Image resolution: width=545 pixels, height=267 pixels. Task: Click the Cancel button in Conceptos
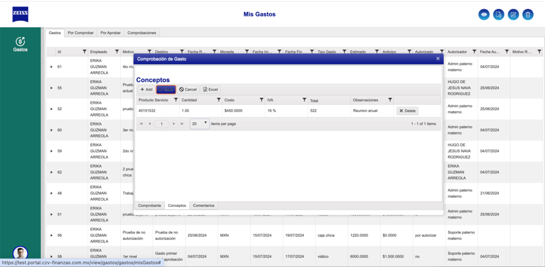(188, 89)
